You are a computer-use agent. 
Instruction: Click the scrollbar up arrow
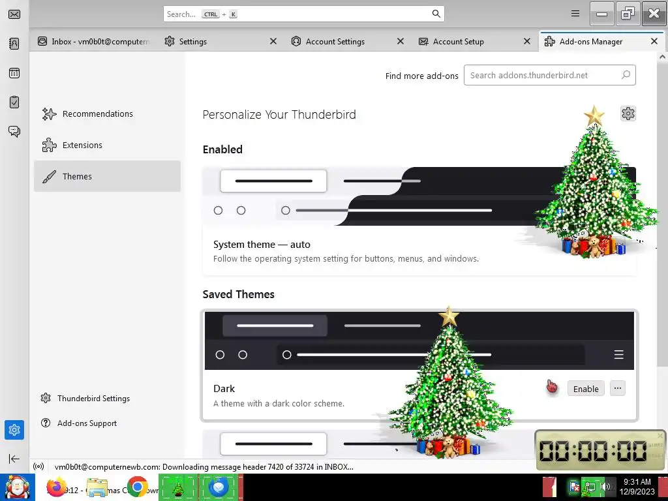click(662, 56)
